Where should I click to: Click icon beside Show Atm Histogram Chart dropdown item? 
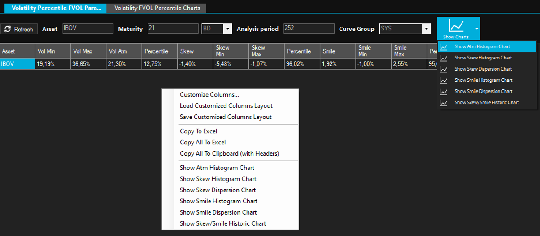[444, 46]
